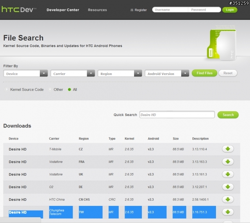250x223 pixels.
Task: Click the kernel SD card graphic
Action: [x=221, y=43]
